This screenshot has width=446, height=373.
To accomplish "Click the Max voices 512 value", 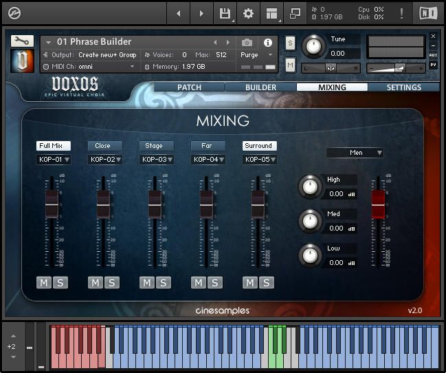I will click(x=221, y=54).
